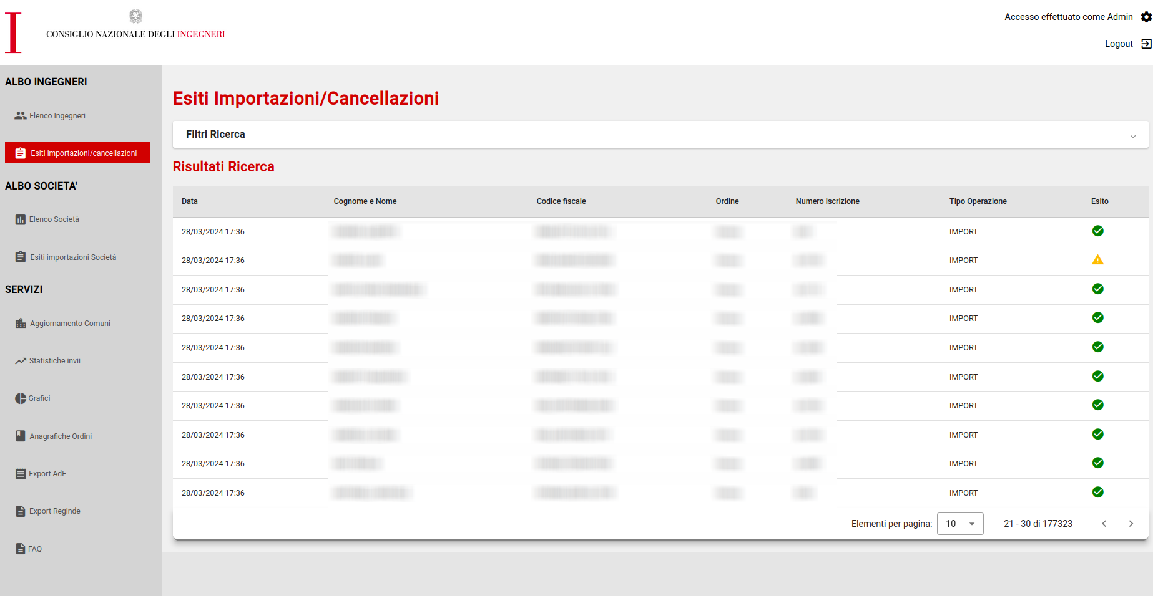This screenshot has height=596, width=1153.
Task: Click the Grafici pie chart icon
Action: point(21,398)
